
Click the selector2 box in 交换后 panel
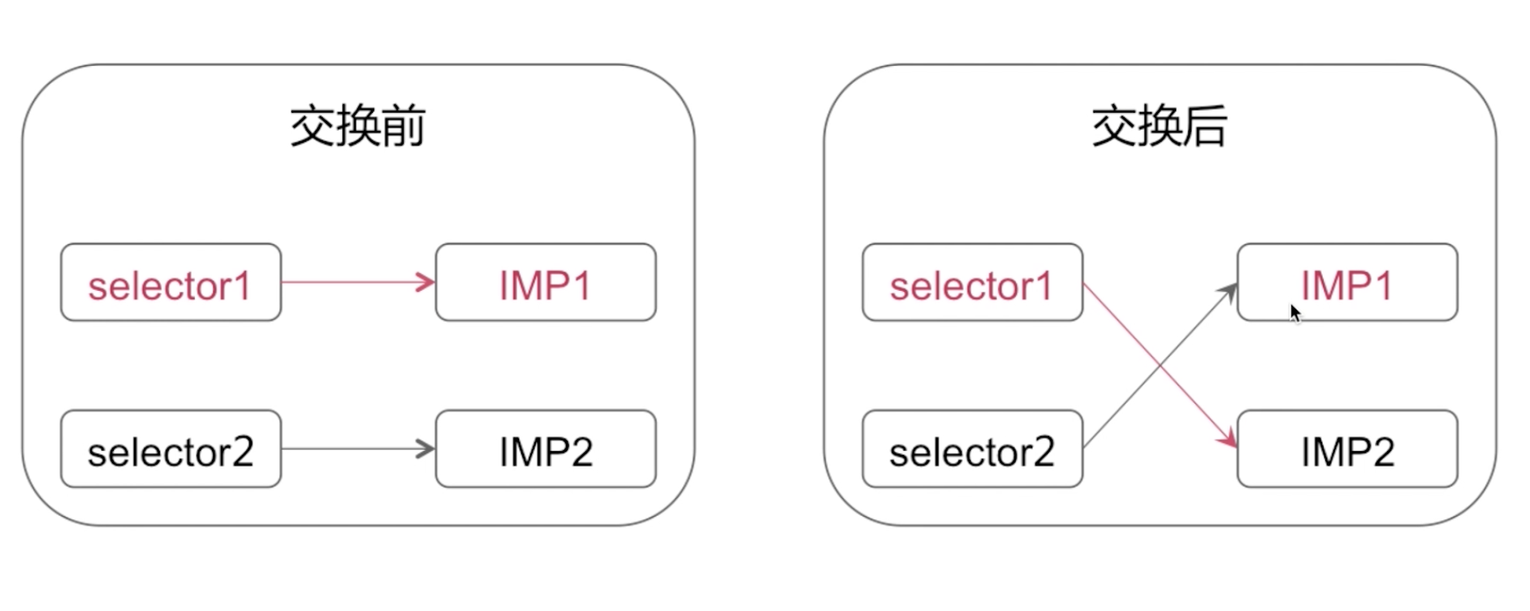pos(972,448)
